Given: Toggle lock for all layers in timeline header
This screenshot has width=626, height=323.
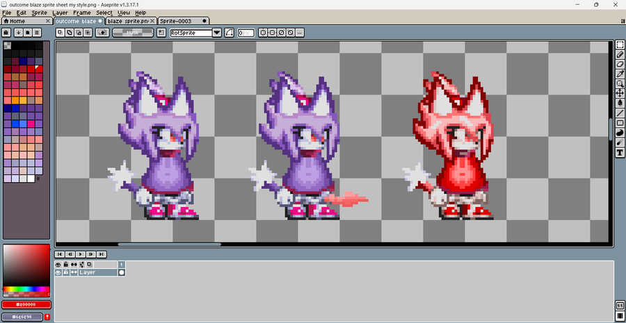Looking at the screenshot, I should coord(66,265).
